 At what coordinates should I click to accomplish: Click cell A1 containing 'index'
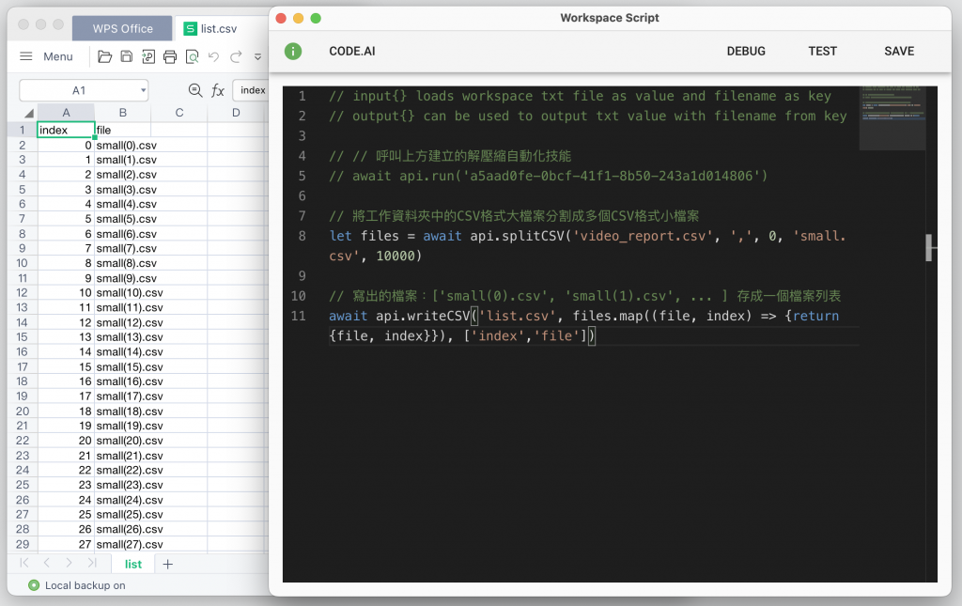point(67,130)
